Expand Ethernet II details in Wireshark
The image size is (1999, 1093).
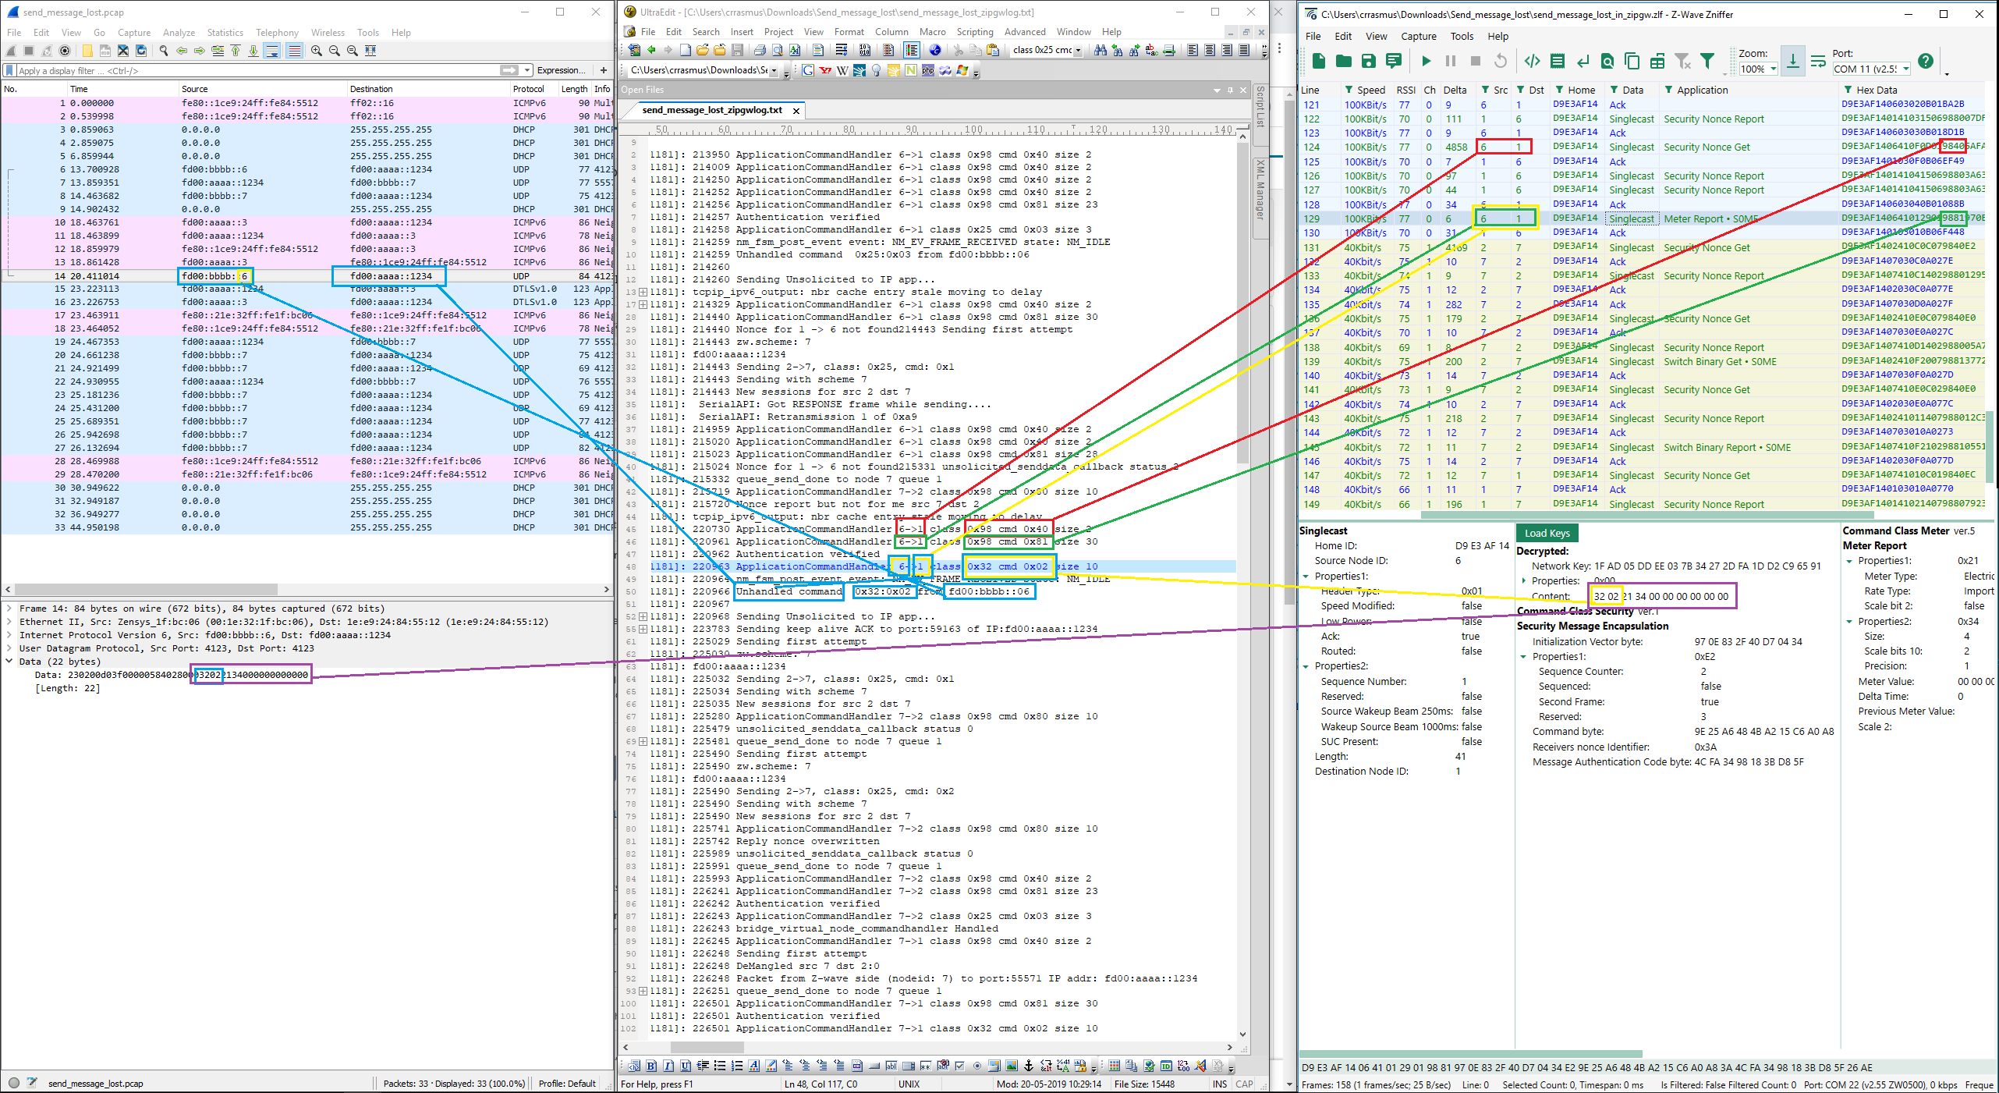pos(9,622)
